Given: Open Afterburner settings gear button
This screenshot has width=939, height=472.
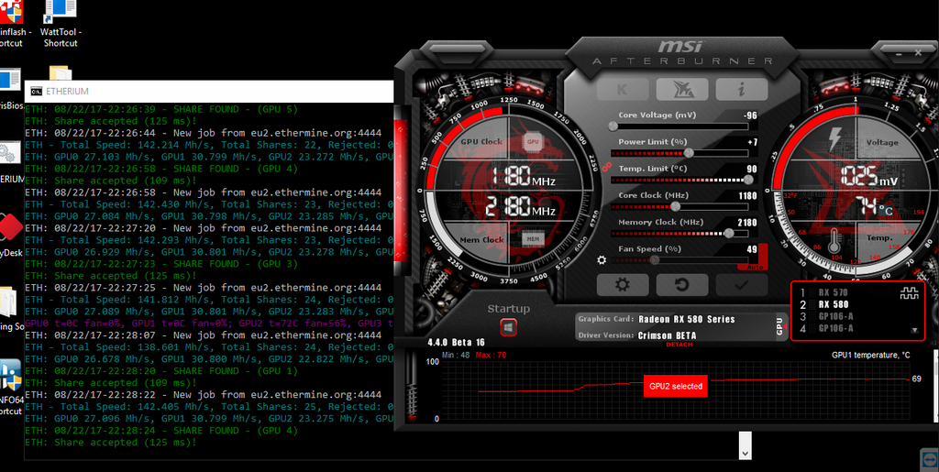Looking at the screenshot, I should tap(623, 285).
